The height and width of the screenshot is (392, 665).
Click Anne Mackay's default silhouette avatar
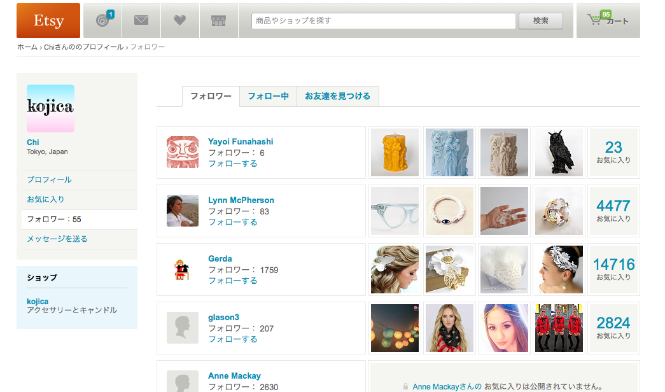(x=183, y=381)
